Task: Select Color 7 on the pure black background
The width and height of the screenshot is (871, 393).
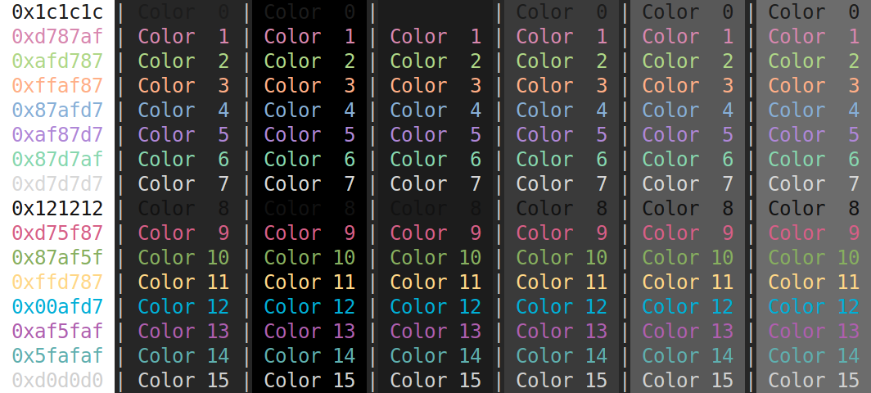Action: point(309,184)
